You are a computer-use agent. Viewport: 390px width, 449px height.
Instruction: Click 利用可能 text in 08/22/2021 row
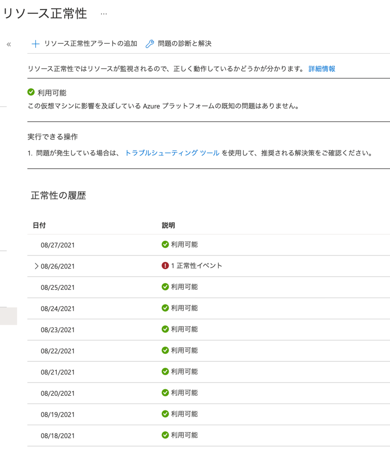(184, 351)
